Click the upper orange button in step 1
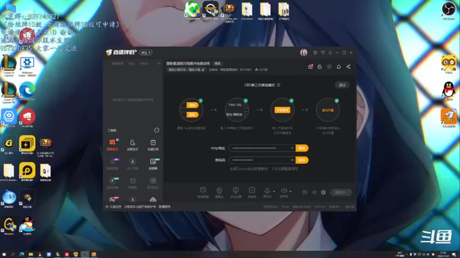Viewport: 460px width, 258px height. tap(192, 105)
